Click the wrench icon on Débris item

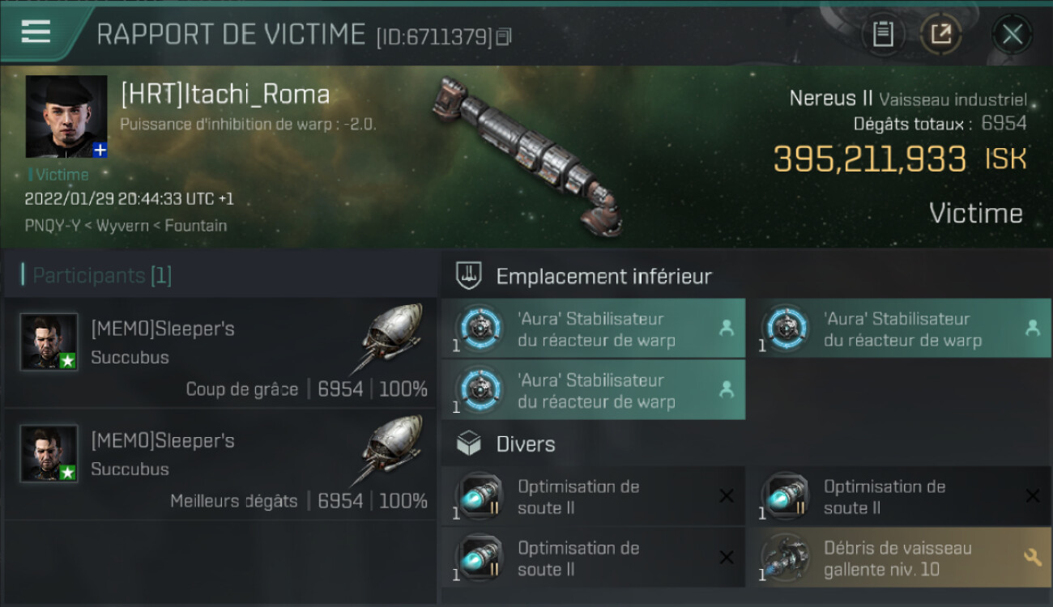click(1032, 558)
